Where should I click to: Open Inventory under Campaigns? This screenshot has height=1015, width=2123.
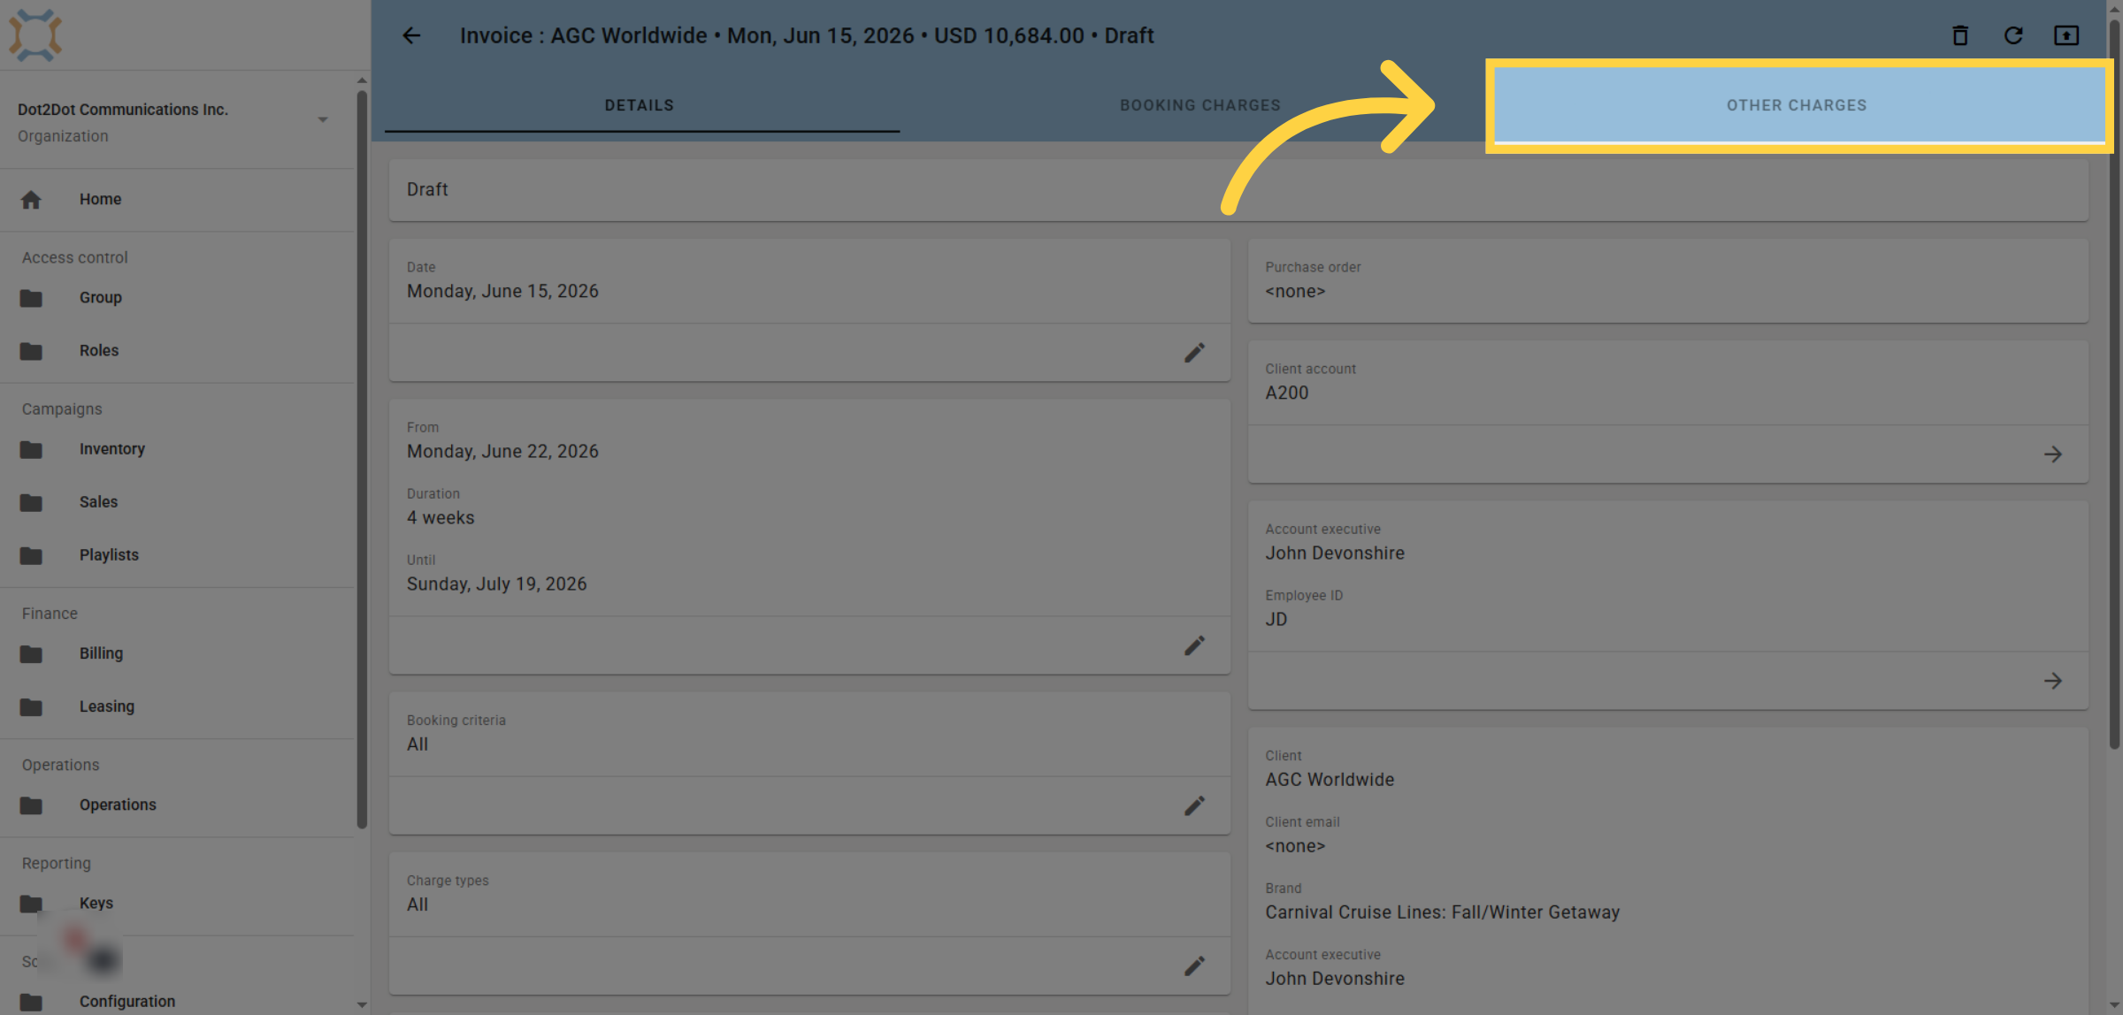pos(111,449)
